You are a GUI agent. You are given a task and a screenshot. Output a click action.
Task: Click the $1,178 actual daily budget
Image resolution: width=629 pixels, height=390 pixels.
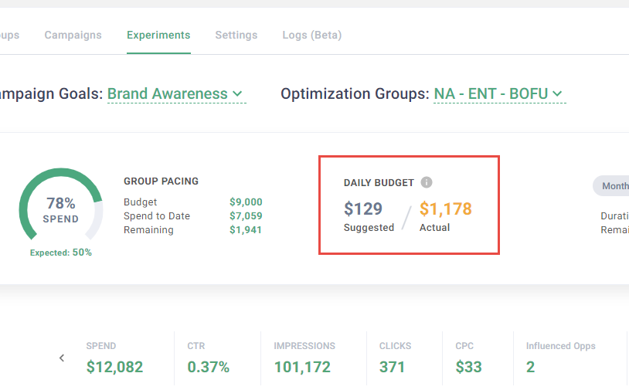point(445,209)
